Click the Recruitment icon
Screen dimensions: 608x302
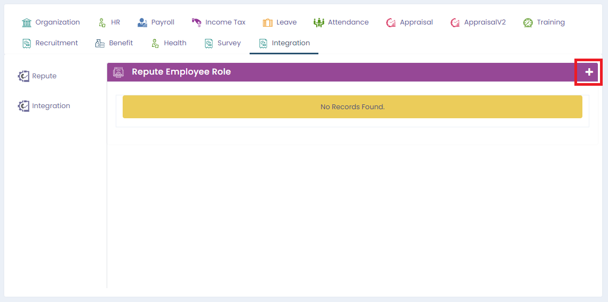click(27, 43)
